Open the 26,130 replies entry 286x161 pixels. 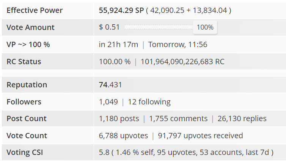coord(242,118)
